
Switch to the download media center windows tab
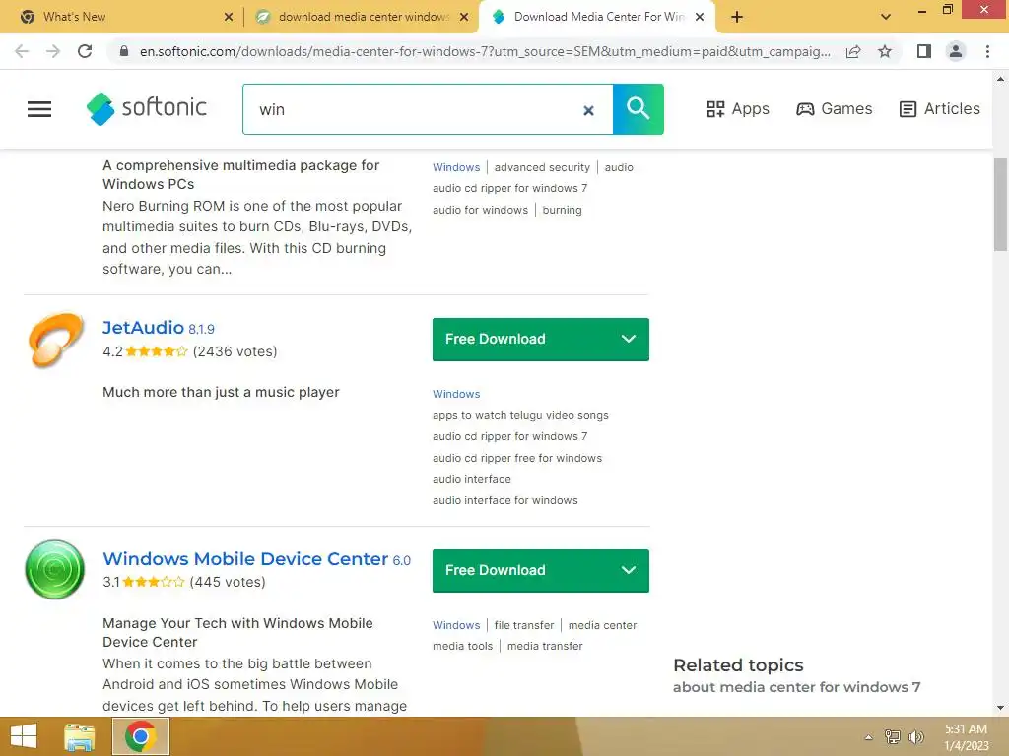[362, 17]
